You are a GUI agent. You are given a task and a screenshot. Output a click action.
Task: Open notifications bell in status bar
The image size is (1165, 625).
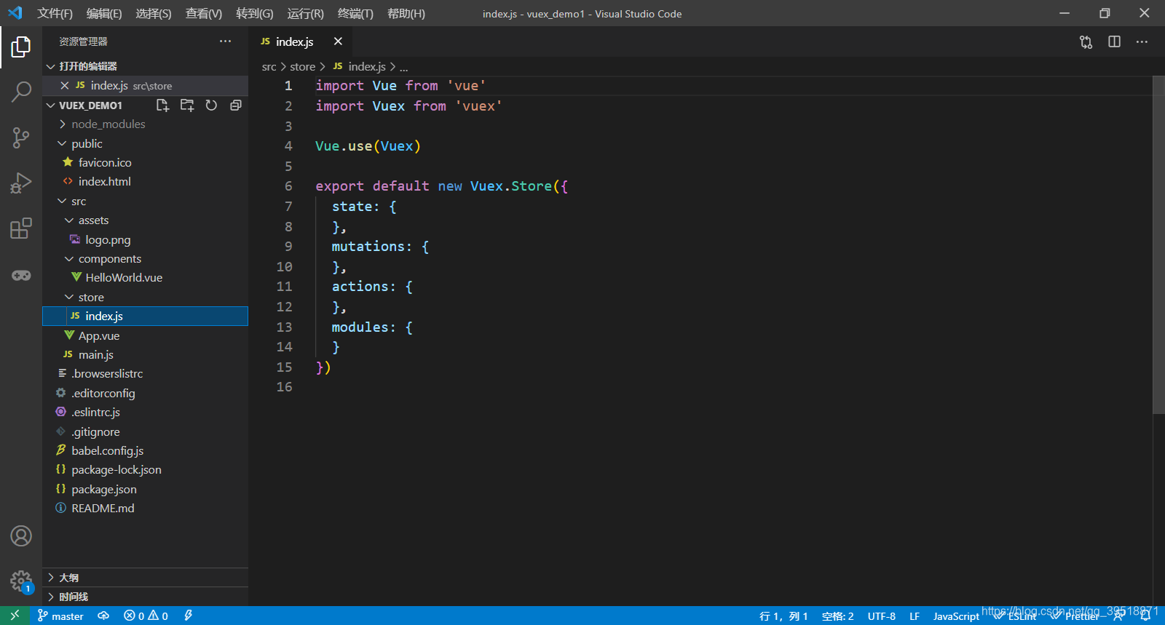1145,616
